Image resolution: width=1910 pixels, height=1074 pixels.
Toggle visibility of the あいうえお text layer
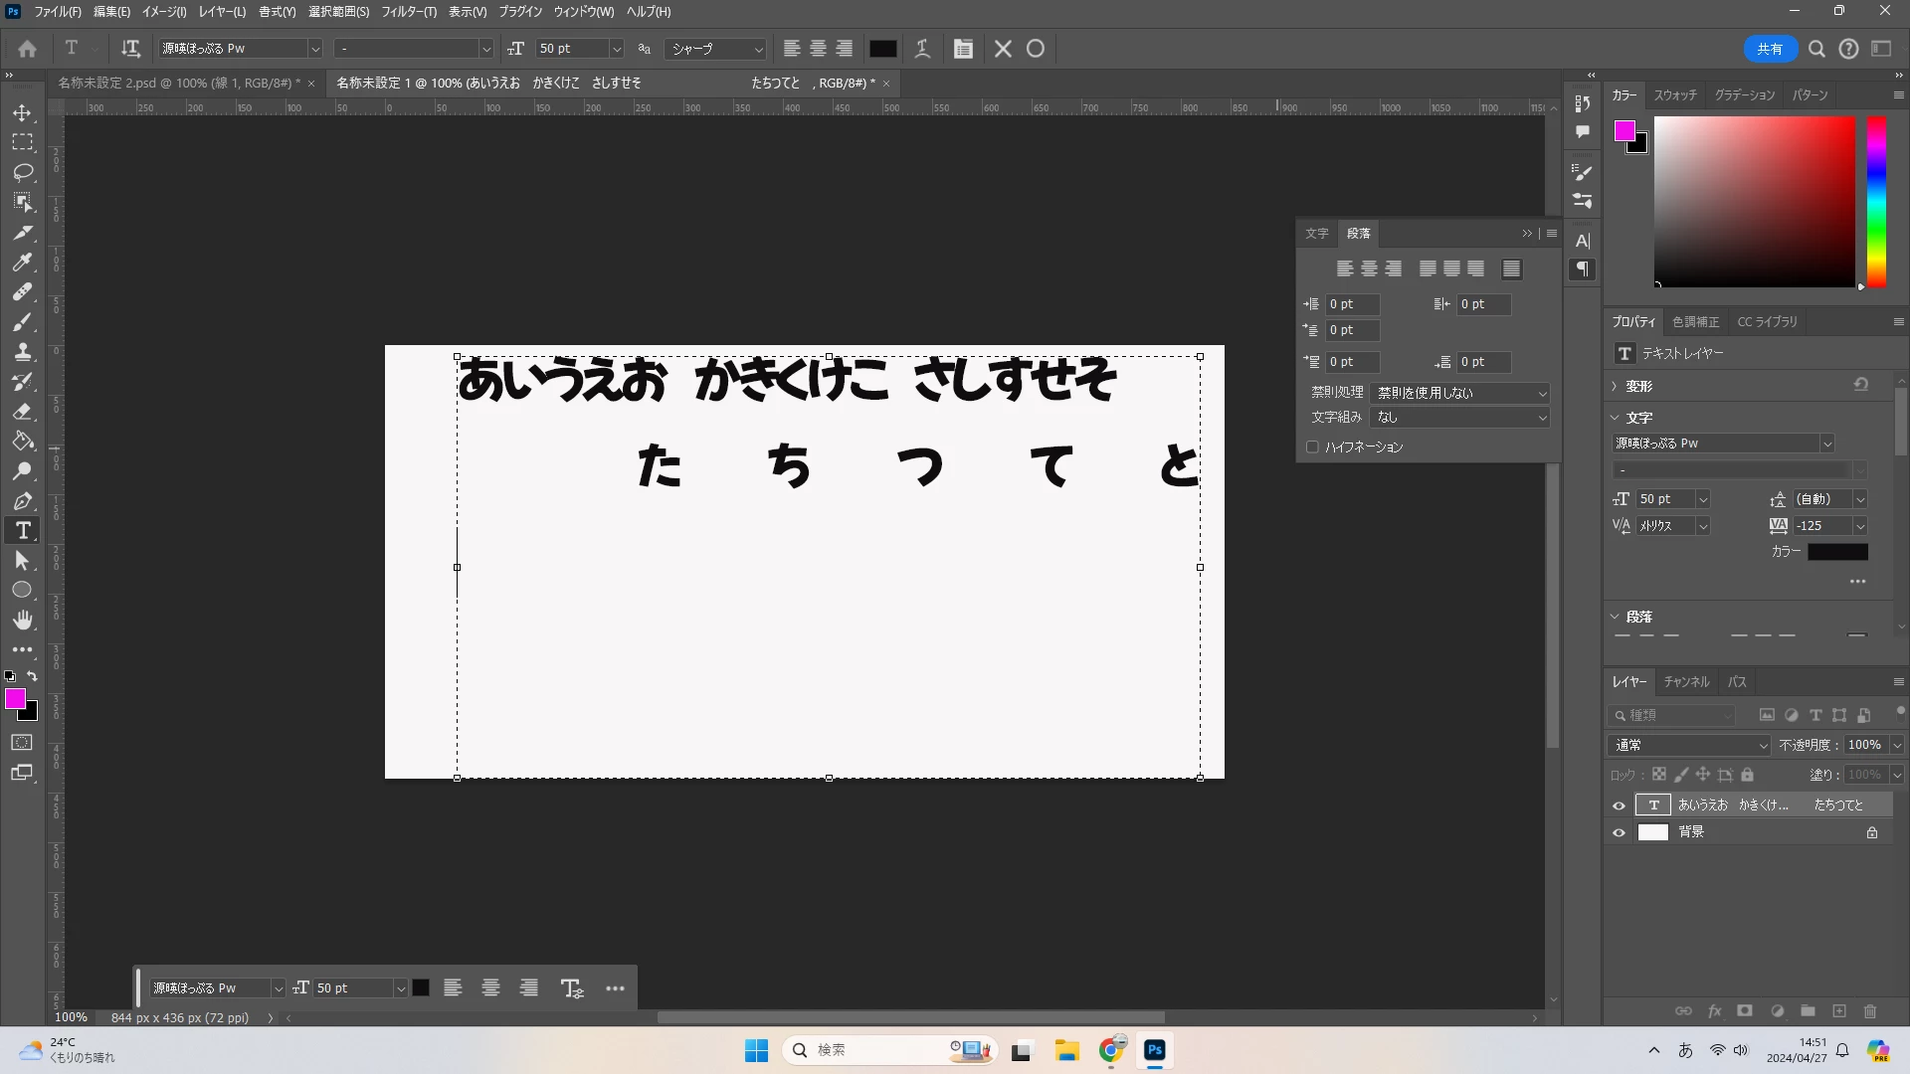pos(1619,805)
